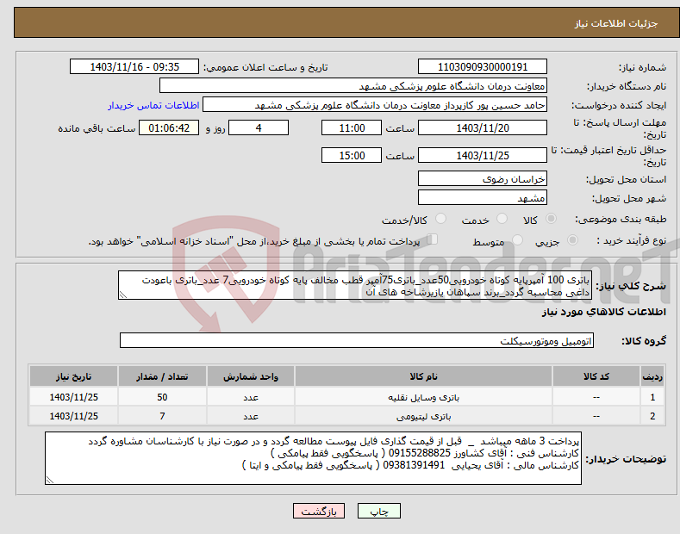This screenshot has height=534, width=680.
Task: Click the description area resize grip
Action: pyautogui.click(x=122, y=295)
